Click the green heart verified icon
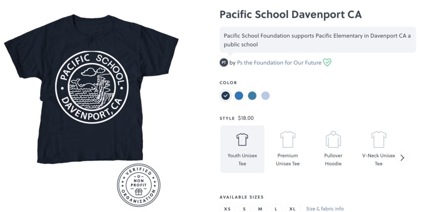The image size is (425, 212). (327, 63)
